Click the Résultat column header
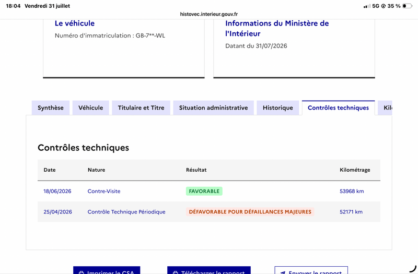 [x=196, y=170]
